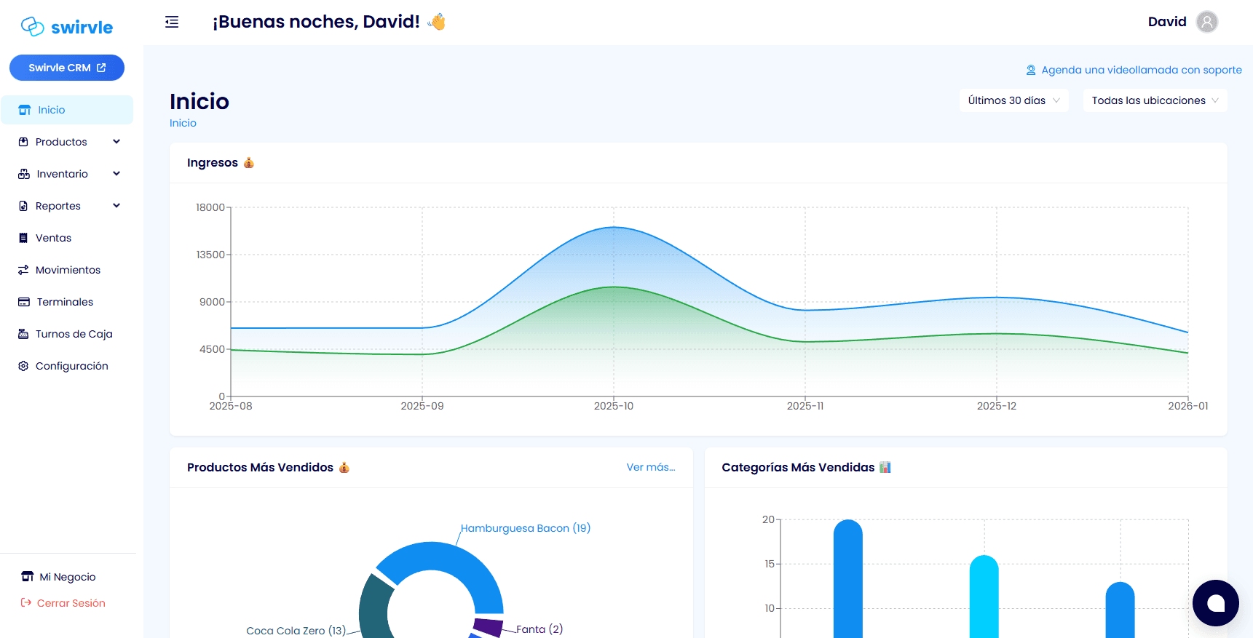Click the Inicio breadcrumb link
Viewport: 1253px width, 638px height.
tap(183, 123)
